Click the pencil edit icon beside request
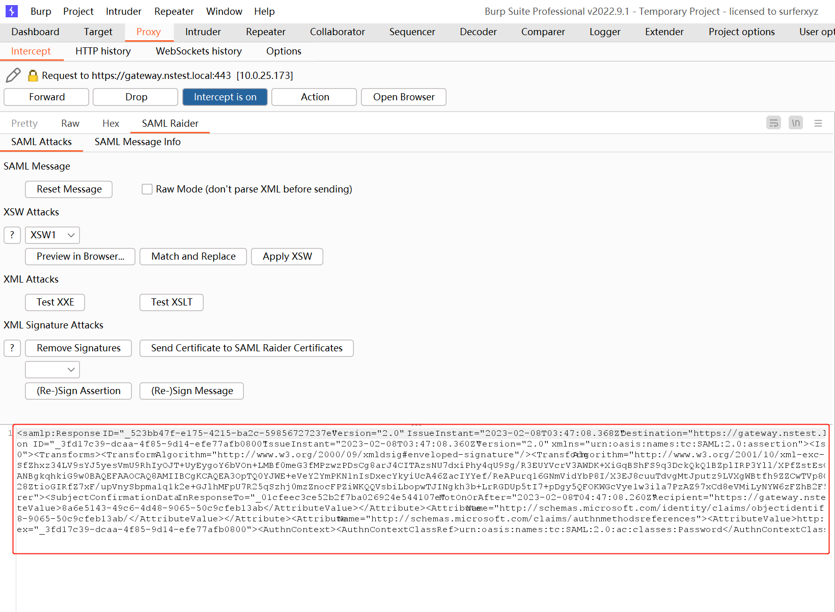This screenshot has width=835, height=612. tap(13, 75)
